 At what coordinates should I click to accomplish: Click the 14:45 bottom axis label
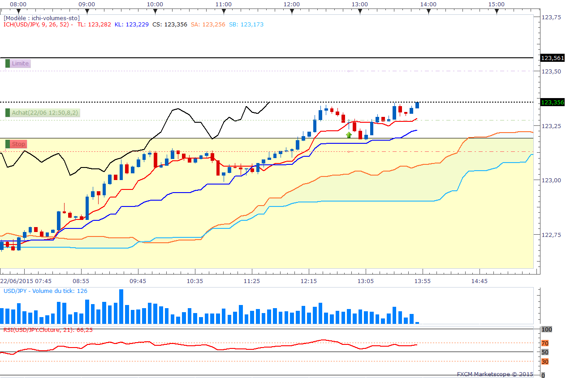(x=480, y=281)
